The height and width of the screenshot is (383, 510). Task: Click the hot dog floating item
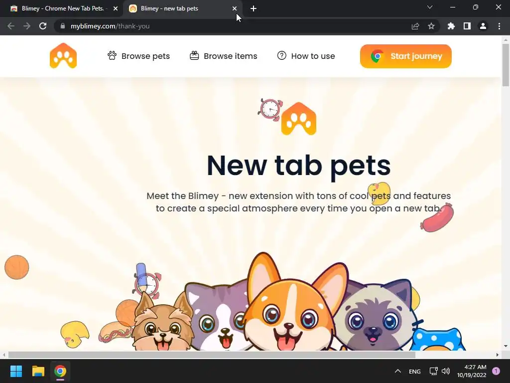[115, 332]
